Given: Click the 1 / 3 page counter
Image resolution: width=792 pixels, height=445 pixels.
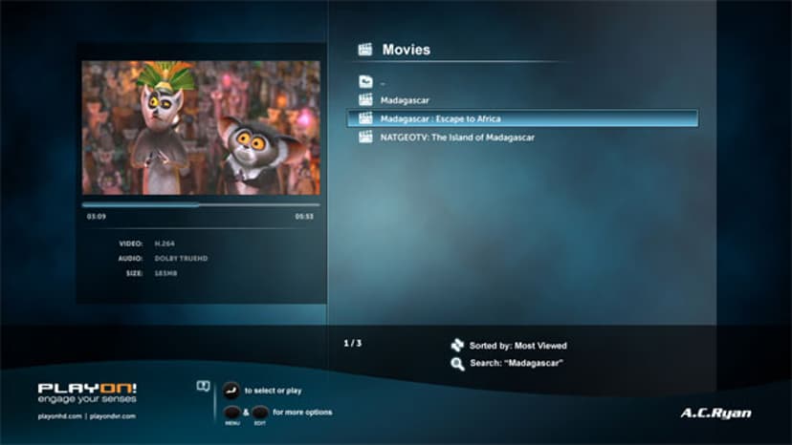Looking at the screenshot, I should pos(353,343).
